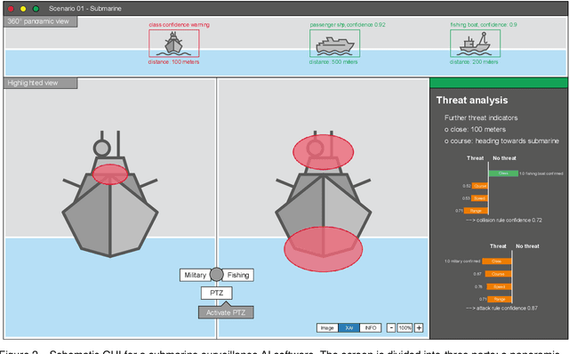
Task: Click 'attack rule confidence 0.87' text
Action: tap(501, 308)
